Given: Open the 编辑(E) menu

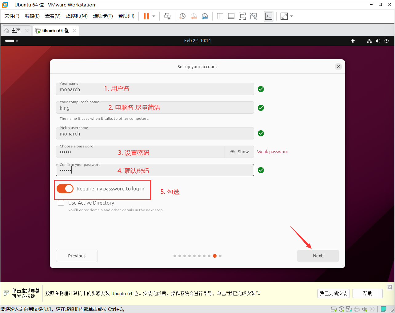Looking at the screenshot, I should click(x=32, y=16).
